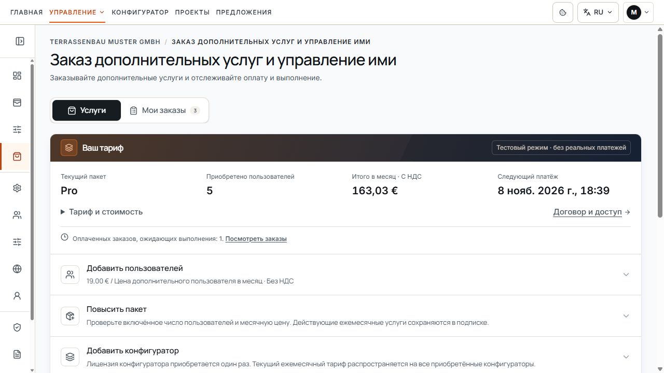This screenshot has height=373, width=664.
Task: Open Конфигуратор in top navigation
Action: (140, 12)
